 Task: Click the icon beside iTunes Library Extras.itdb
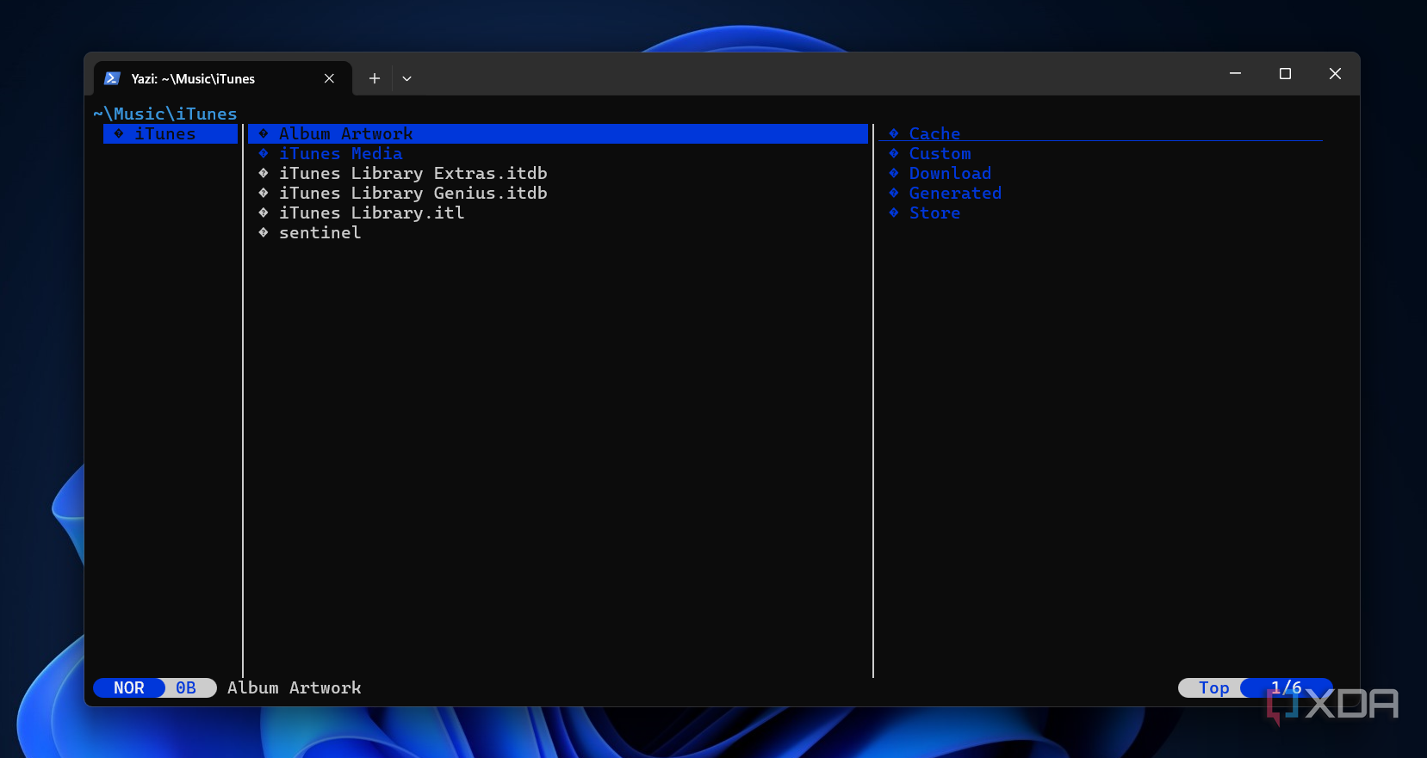[x=264, y=173]
